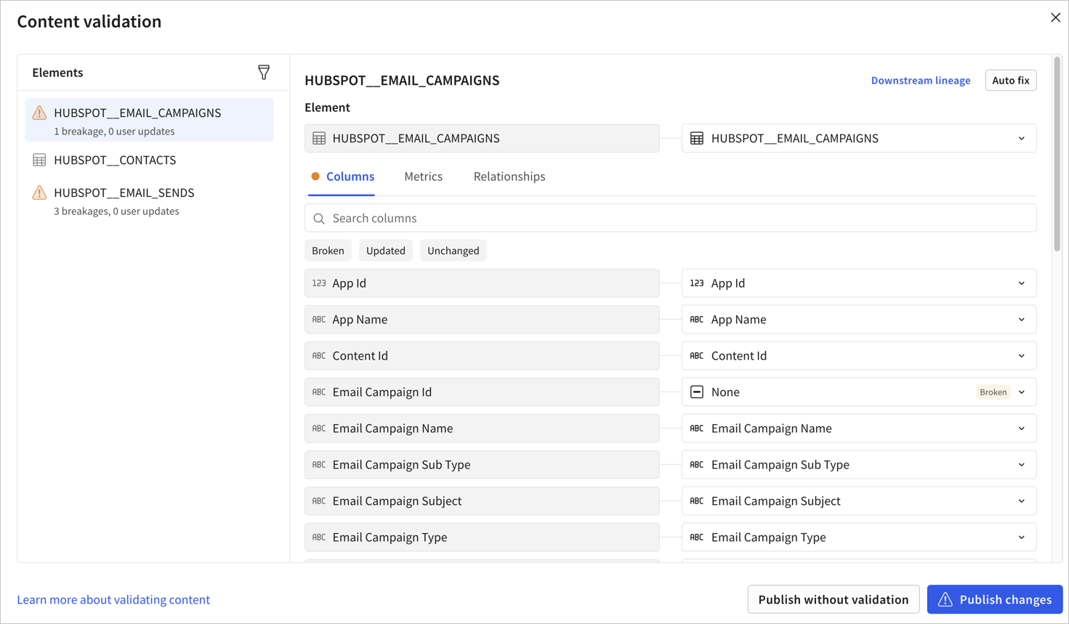Click the Auto fix button

pos(1010,80)
